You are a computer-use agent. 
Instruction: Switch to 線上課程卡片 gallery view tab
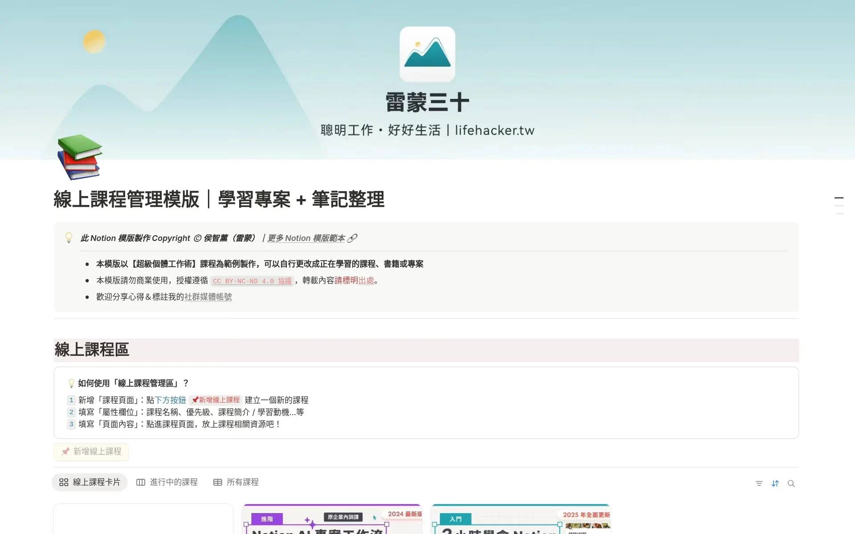(x=90, y=482)
